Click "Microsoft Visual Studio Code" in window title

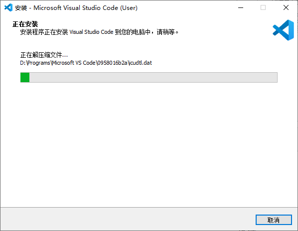[76, 8]
